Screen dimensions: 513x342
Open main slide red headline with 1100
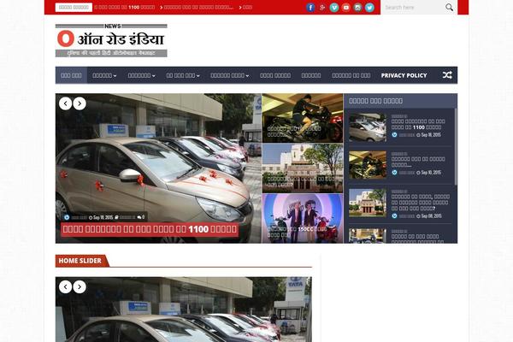pyautogui.click(x=150, y=229)
